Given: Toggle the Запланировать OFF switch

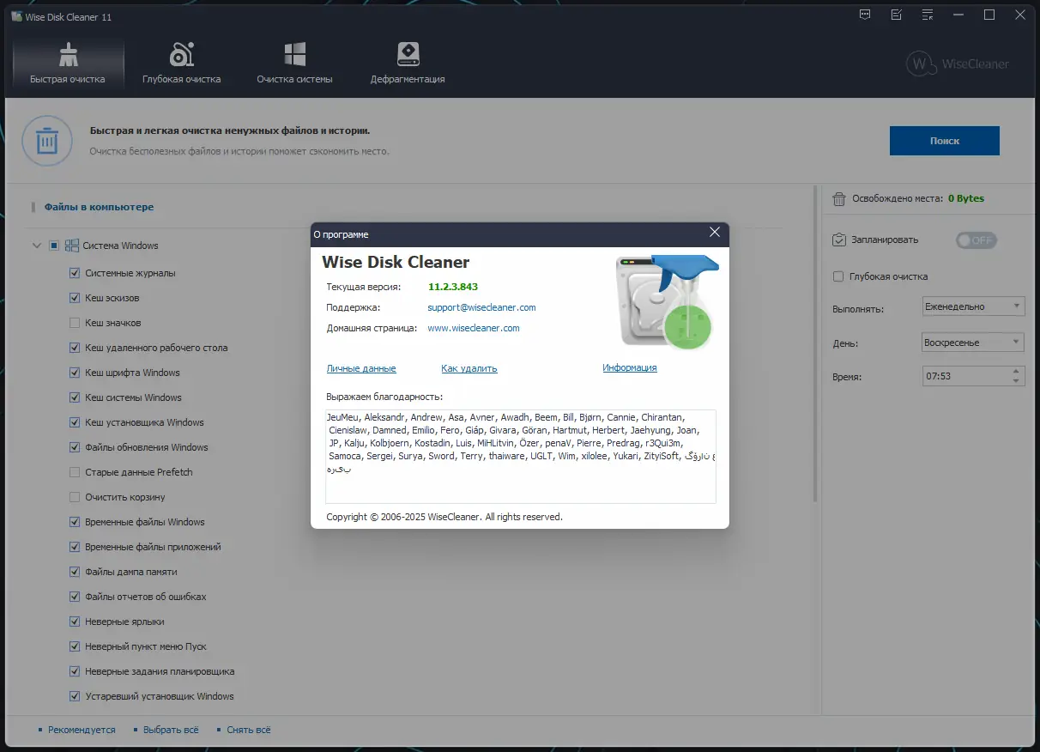Looking at the screenshot, I should [977, 240].
